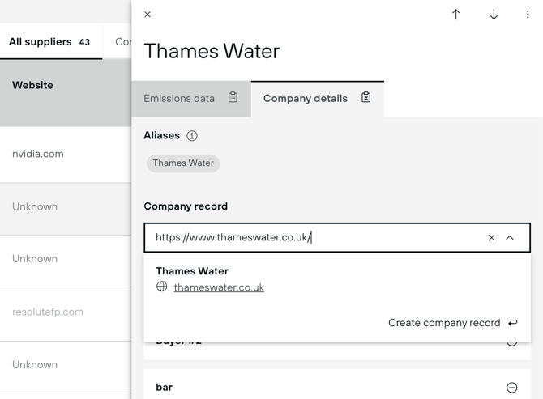Viewport: 543px width, 399px height.
Task: Select the Company details tab
Action: (x=317, y=99)
